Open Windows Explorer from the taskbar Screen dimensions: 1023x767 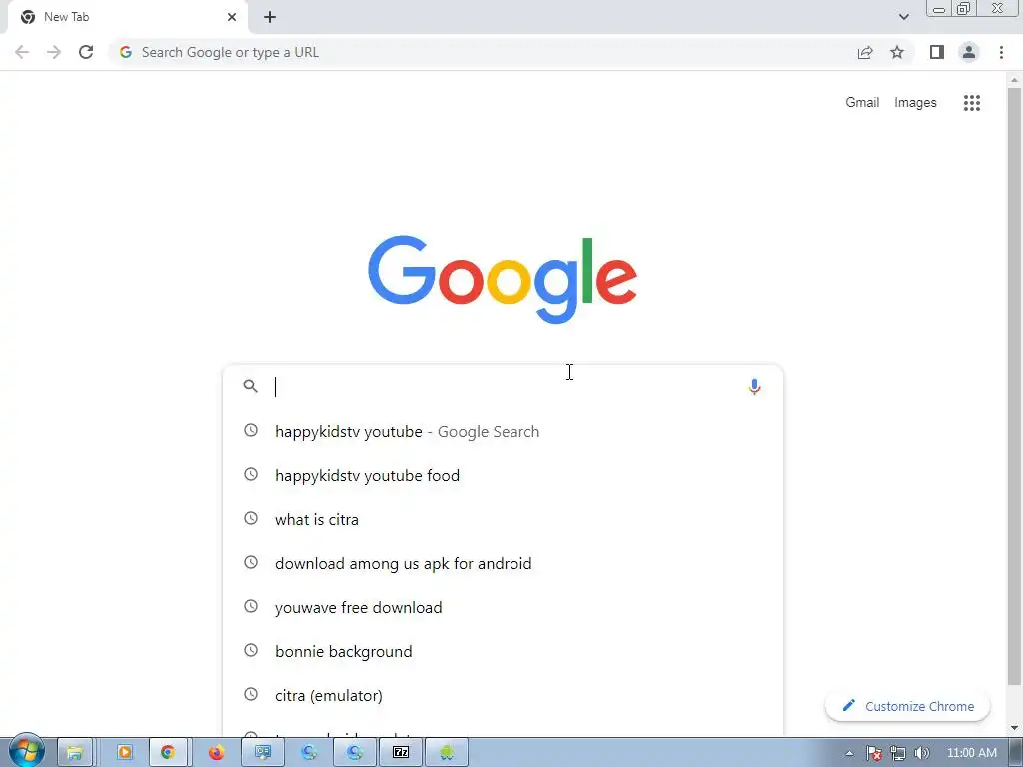[x=74, y=753]
